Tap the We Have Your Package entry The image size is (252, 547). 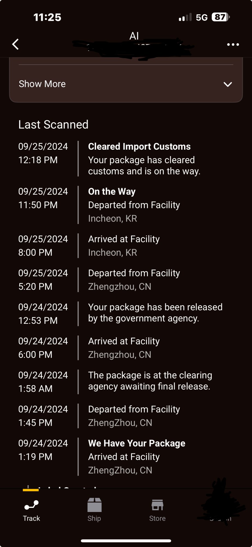click(x=126, y=457)
